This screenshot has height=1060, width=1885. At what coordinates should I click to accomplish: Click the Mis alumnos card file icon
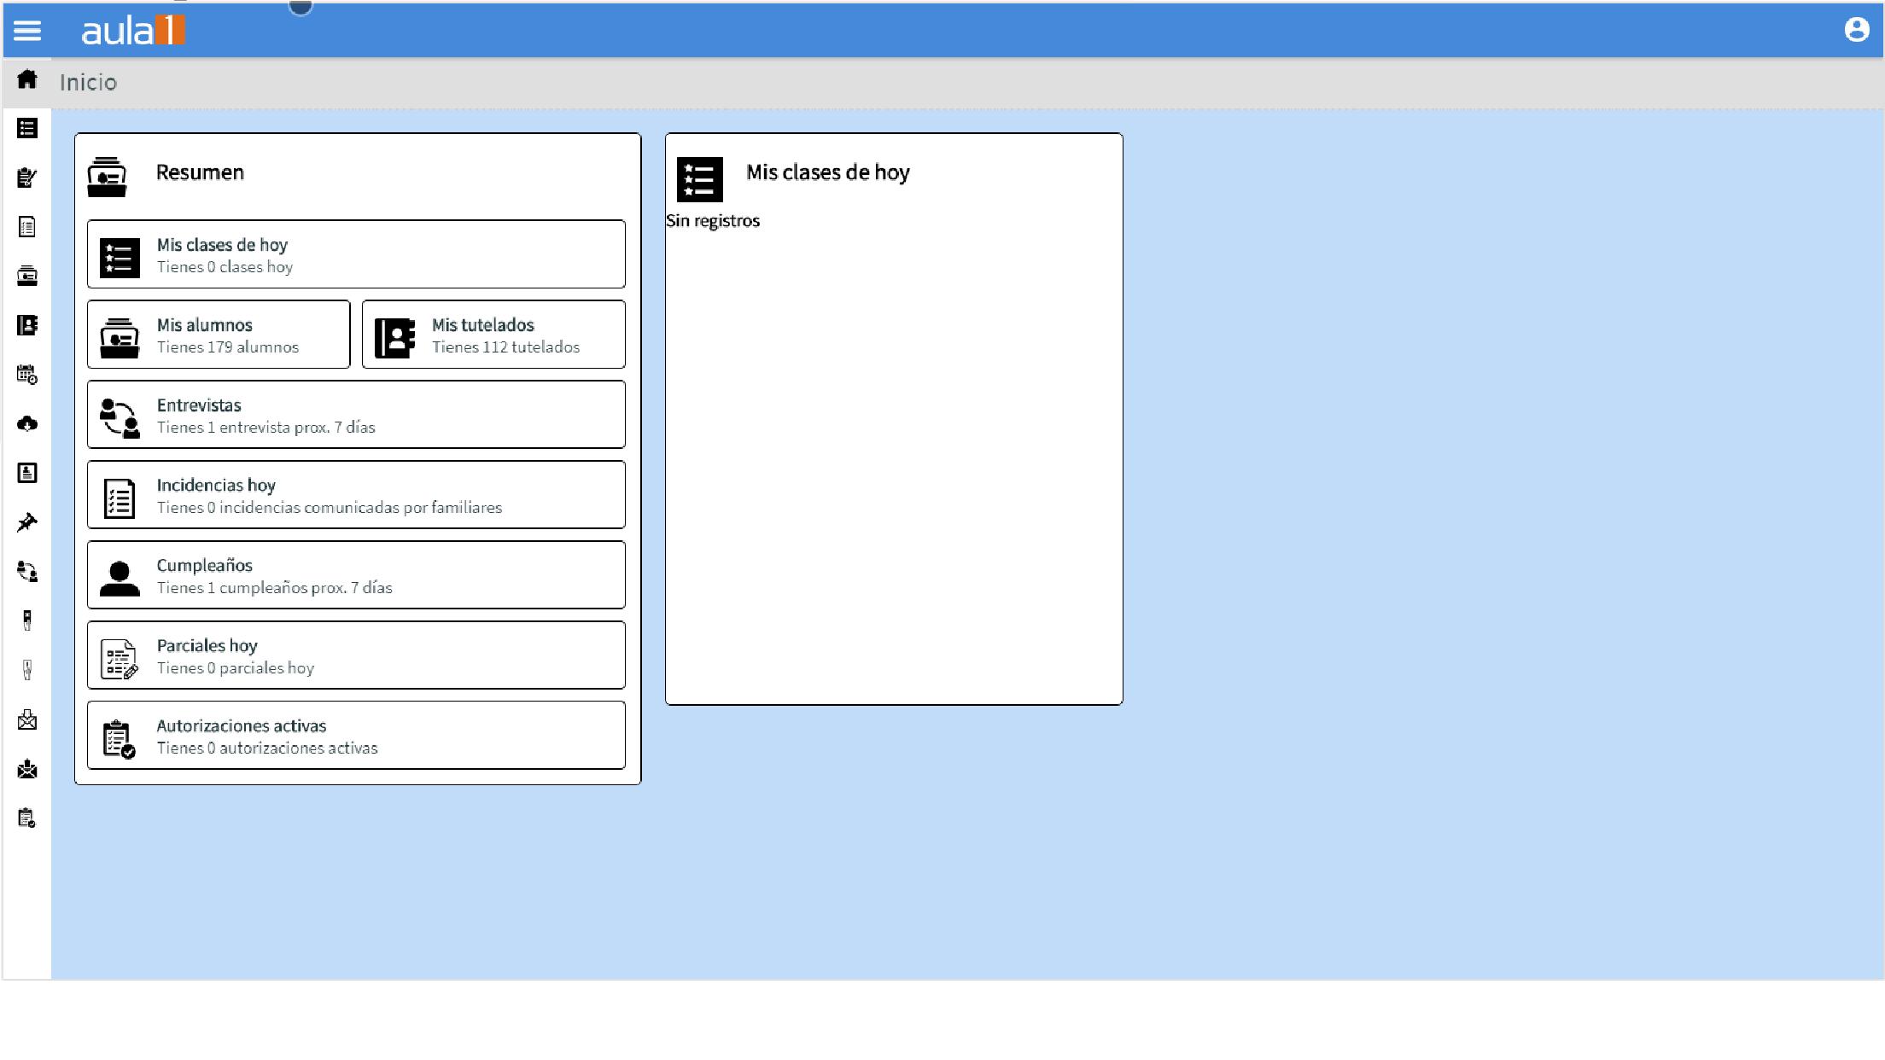[120, 338]
